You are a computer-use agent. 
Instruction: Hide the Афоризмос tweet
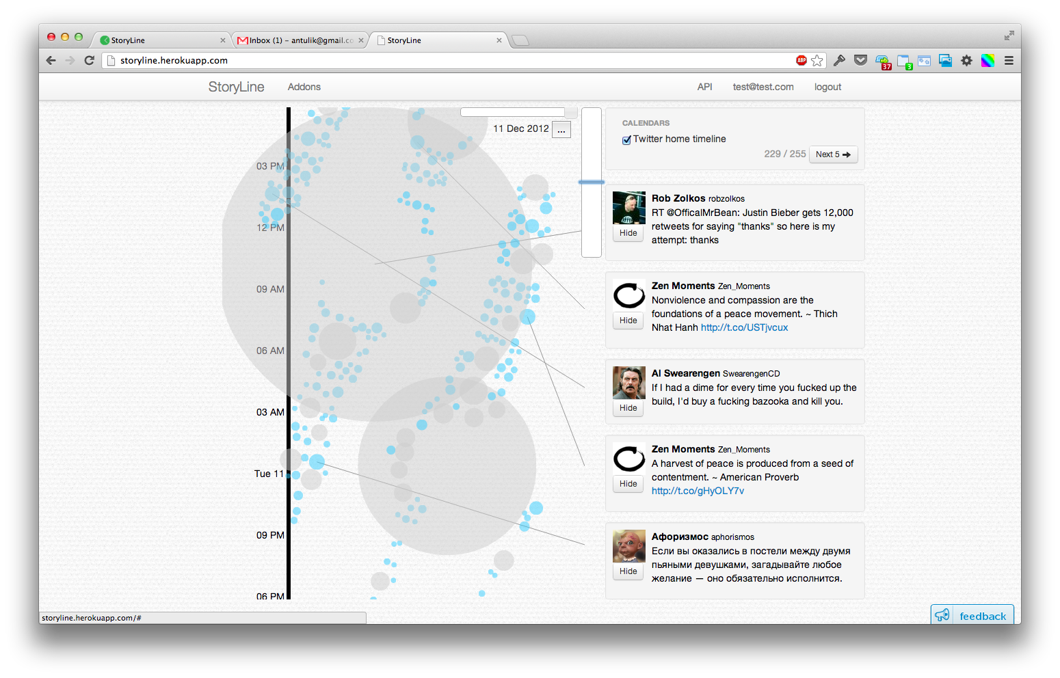(628, 571)
